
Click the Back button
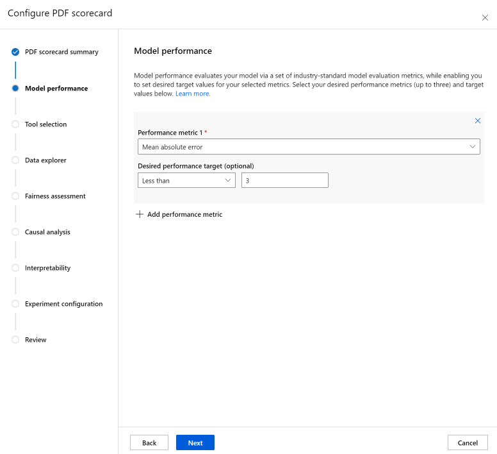point(149,442)
